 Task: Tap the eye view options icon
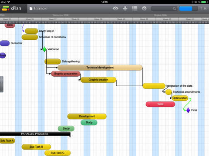pyautogui.click(x=115, y=9)
